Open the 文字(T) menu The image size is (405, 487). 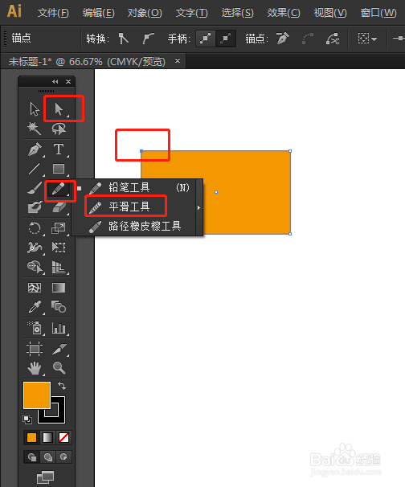click(x=191, y=13)
